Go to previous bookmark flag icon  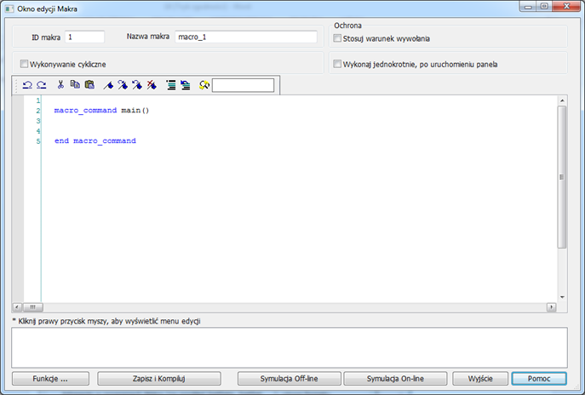coord(137,85)
